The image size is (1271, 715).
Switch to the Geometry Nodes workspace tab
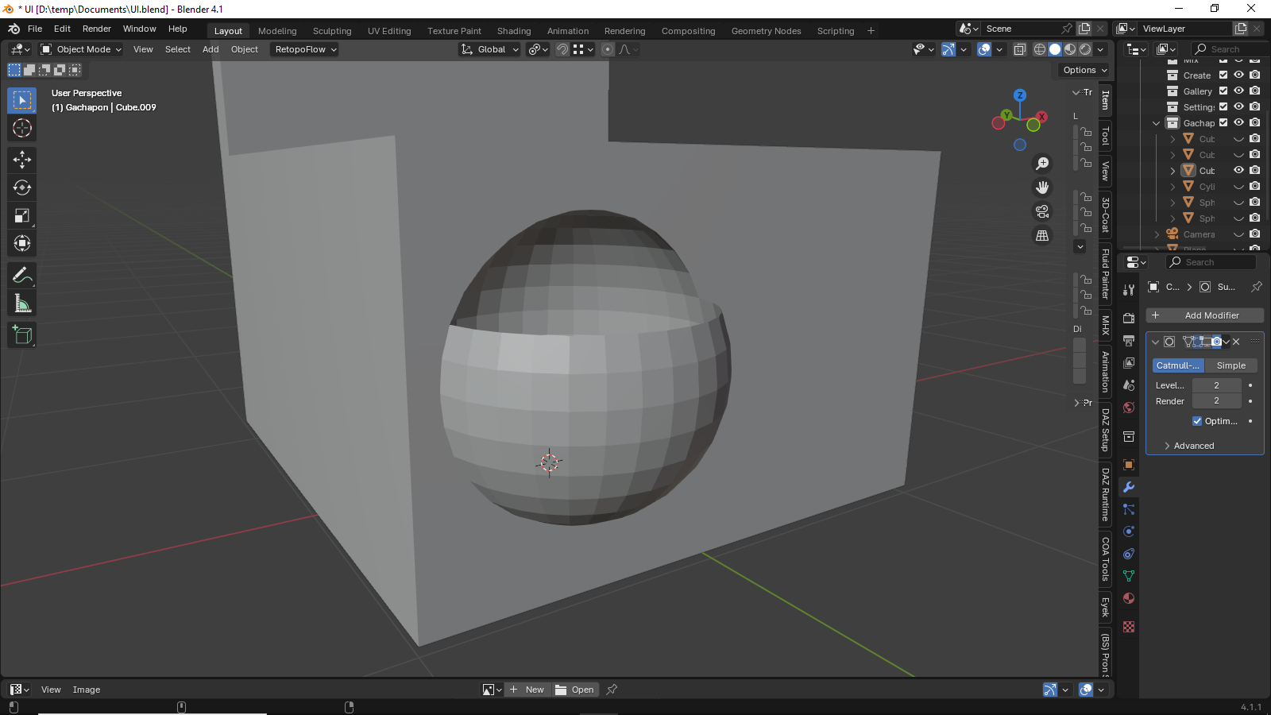(x=766, y=31)
